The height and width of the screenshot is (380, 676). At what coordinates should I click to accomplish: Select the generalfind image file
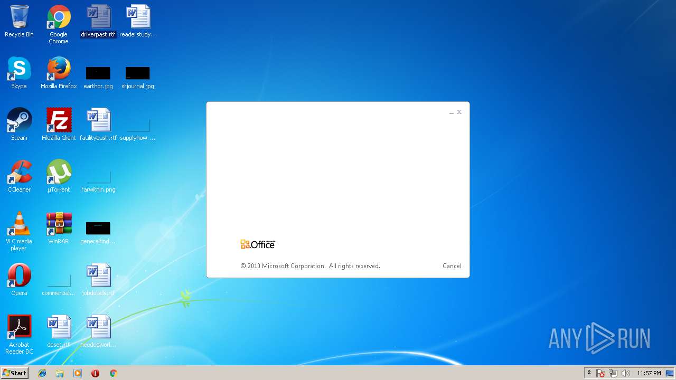click(98, 232)
